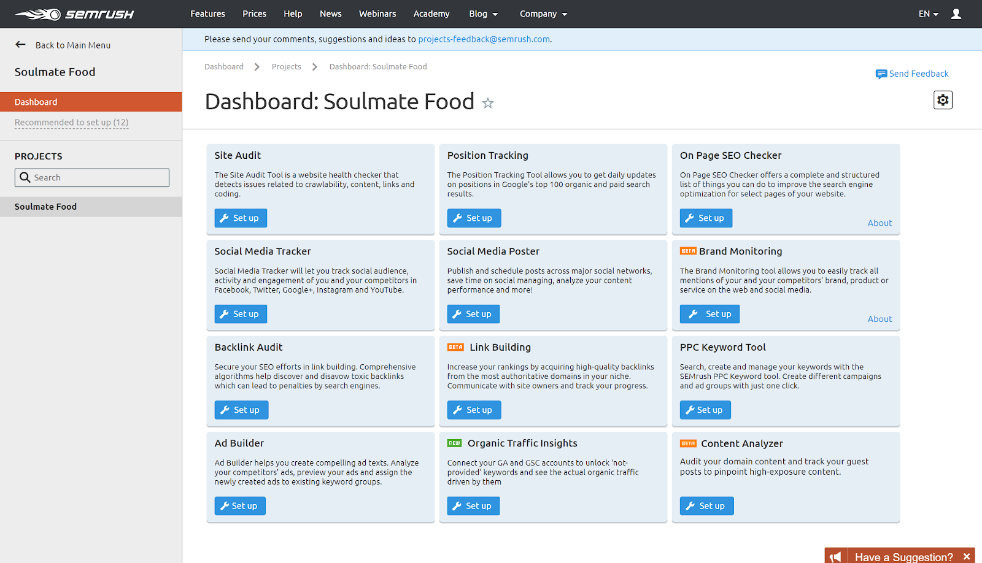The width and height of the screenshot is (982, 563).
Task: Click About link for Brand Monitoring
Action: pos(880,319)
